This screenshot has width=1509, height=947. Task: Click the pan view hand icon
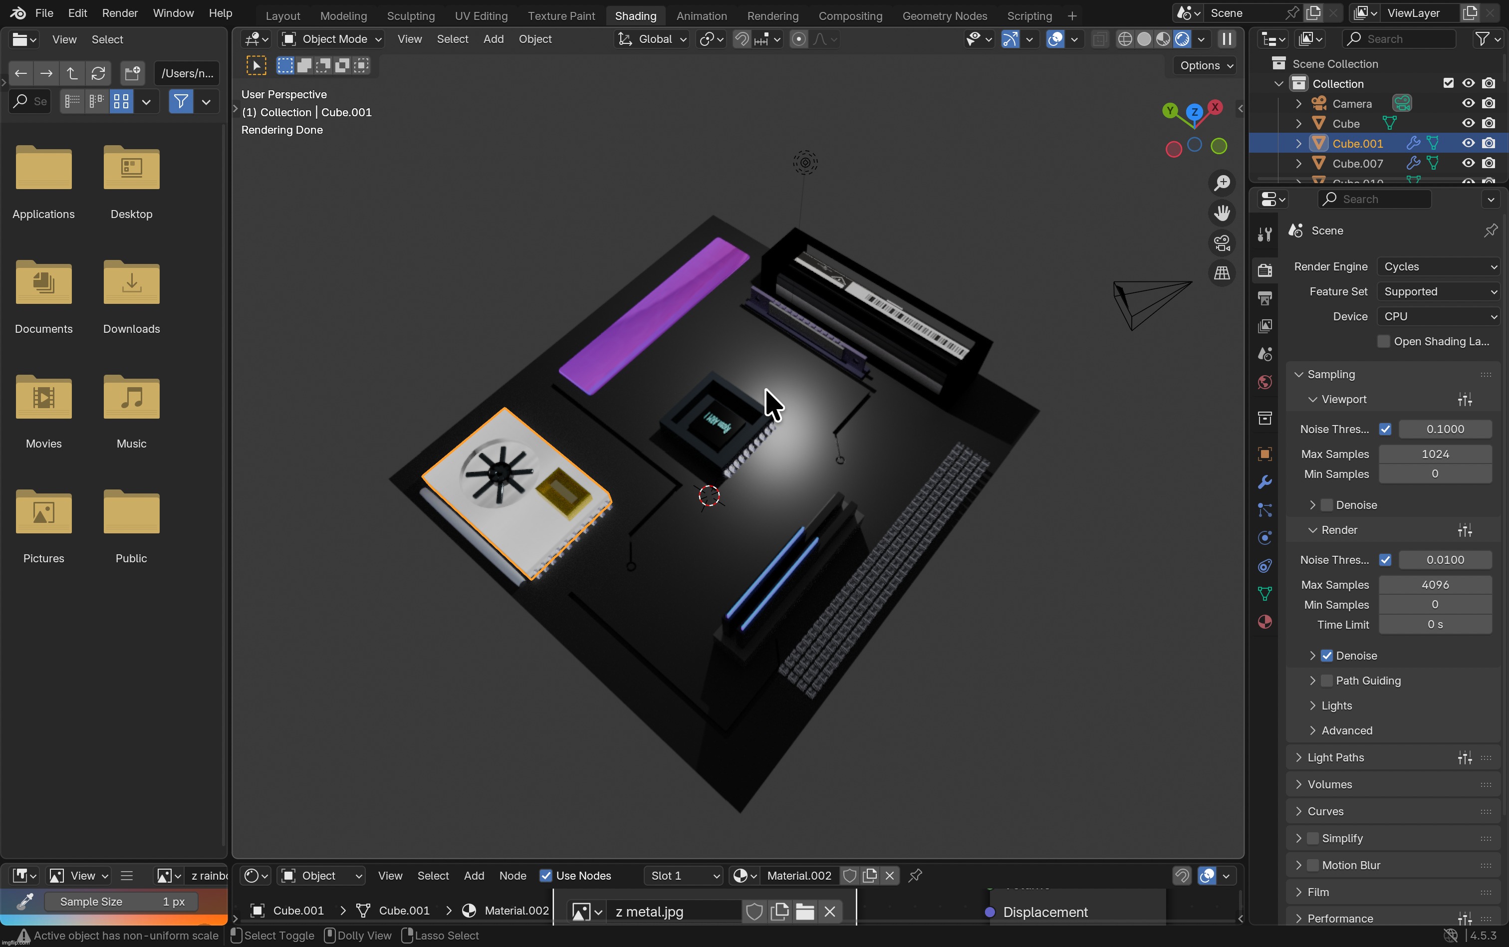[x=1222, y=213]
